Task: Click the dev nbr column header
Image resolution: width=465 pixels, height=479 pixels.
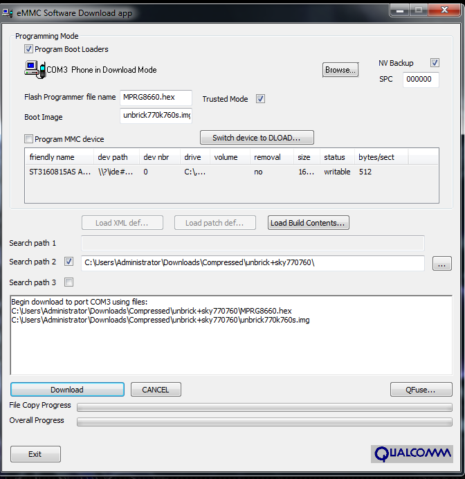Action: click(160, 157)
